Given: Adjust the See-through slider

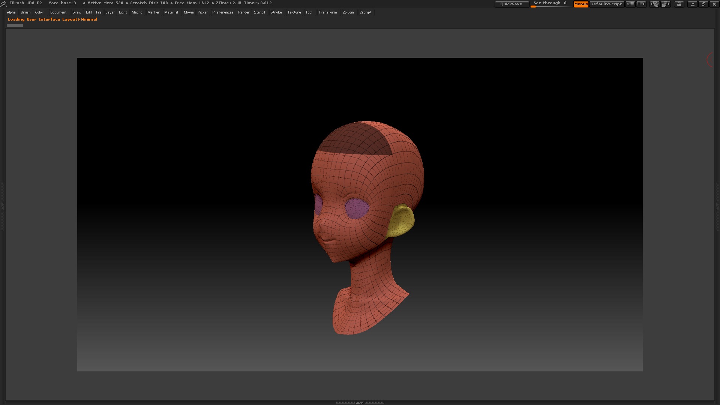Looking at the screenshot, I should click(550, 4).
